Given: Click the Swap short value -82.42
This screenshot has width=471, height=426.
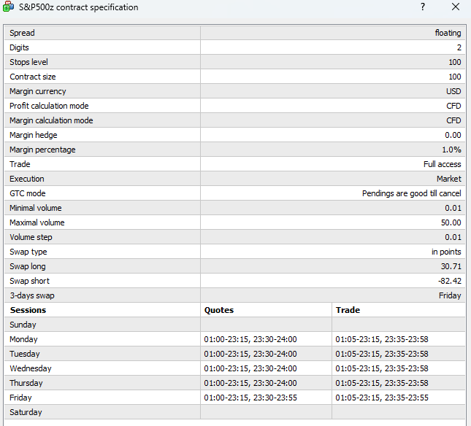Looking at the screenshot, I should click(450, 281).
